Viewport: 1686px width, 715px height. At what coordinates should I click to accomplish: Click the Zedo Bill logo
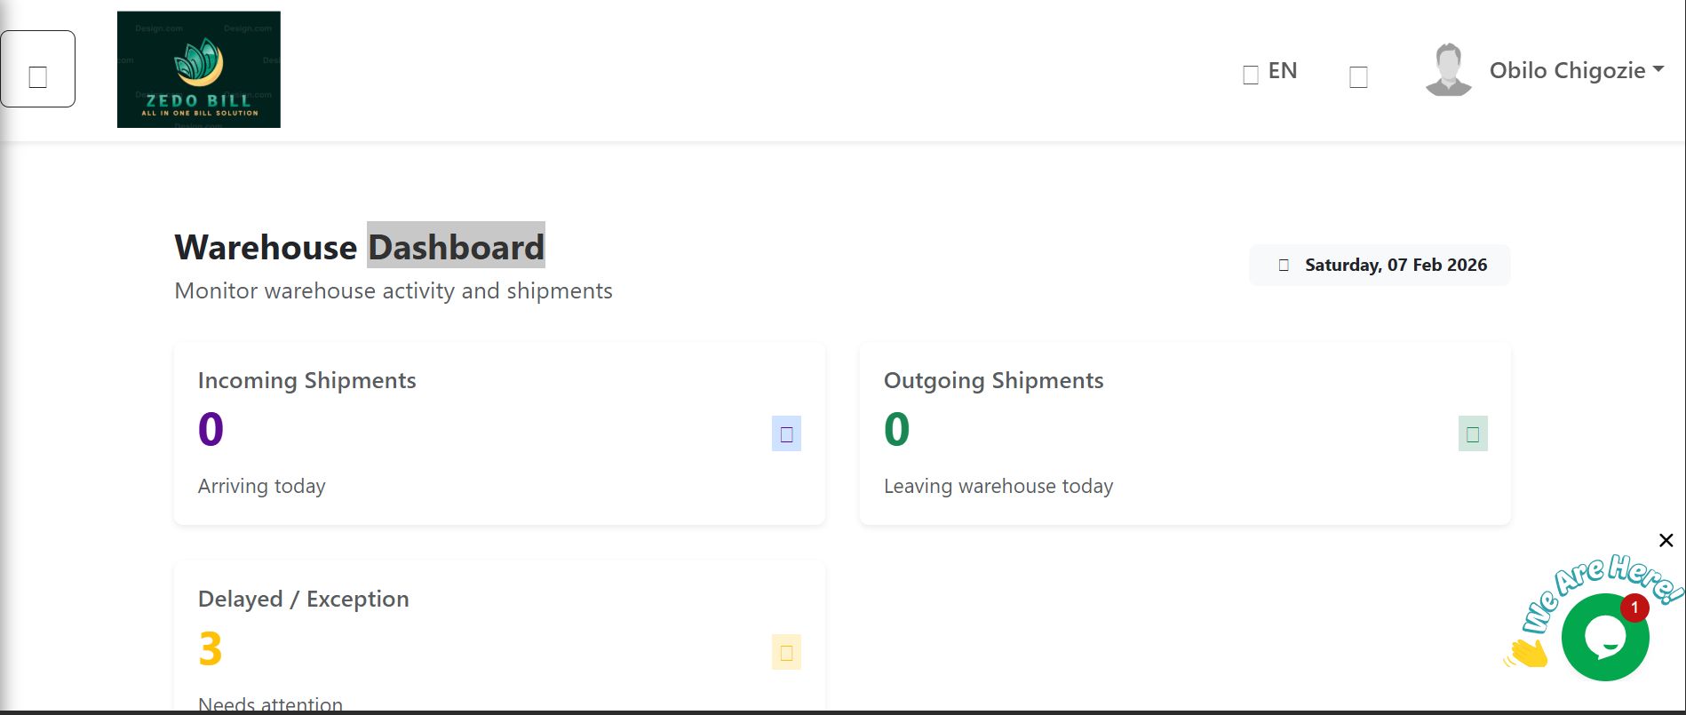pos(199,69)
